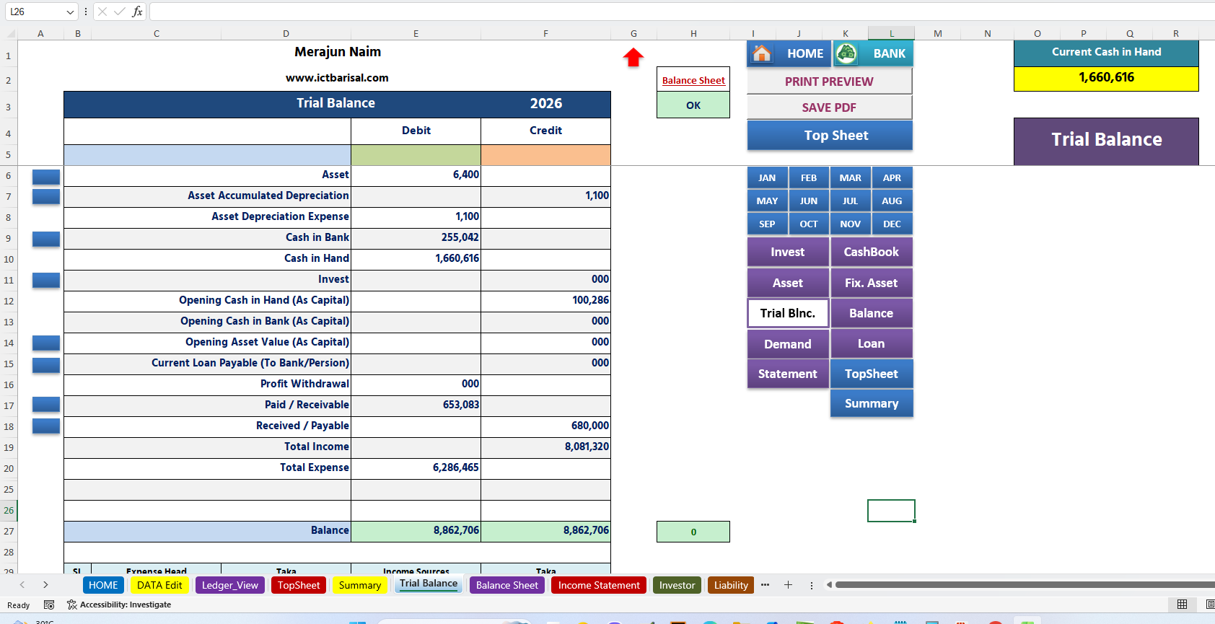Viewport: 1215px width, 624px height.
Task: Click the select-all corner triangle
Action: click(11, 33)
